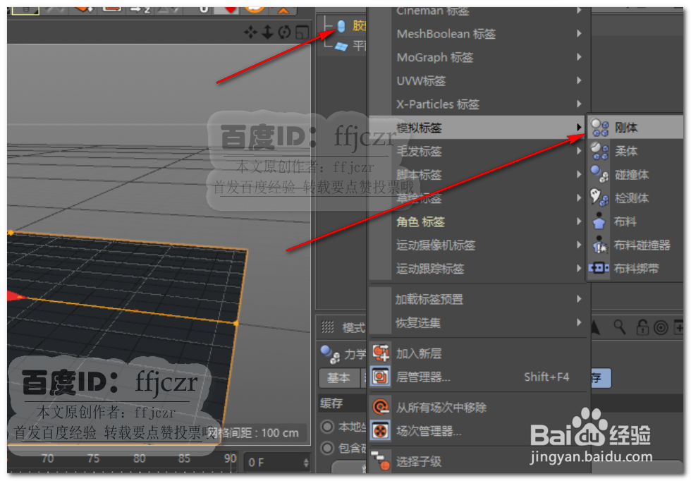Expand UVW标签 submenu arrow
The height and width of the screenshot is (481, 691).
pyautogui.click(x=579, y=80)
